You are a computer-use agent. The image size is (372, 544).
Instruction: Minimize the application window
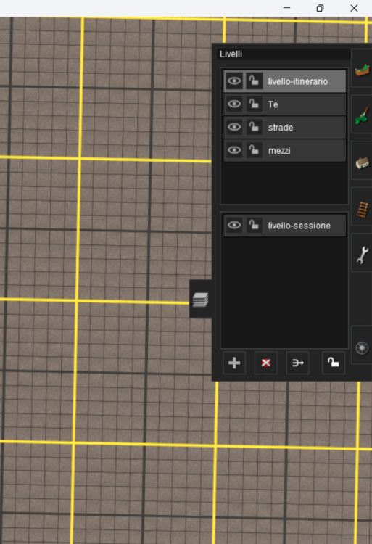[x=286, y=8]
